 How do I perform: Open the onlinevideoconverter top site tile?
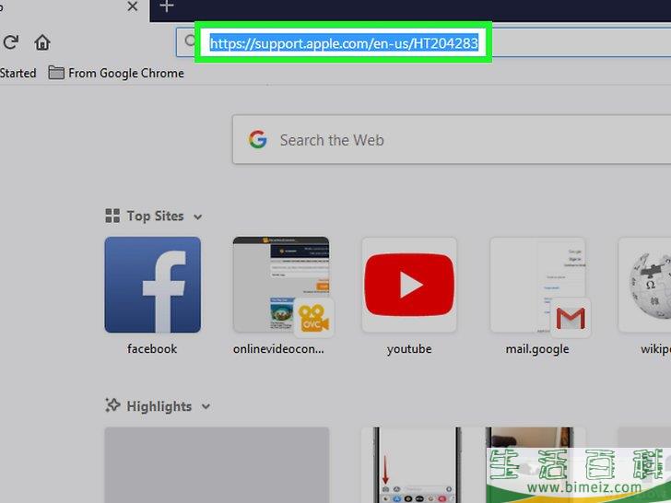click(281, 285)
